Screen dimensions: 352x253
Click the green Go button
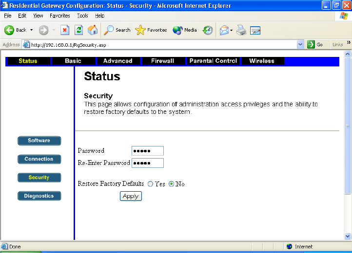point(315,44)
